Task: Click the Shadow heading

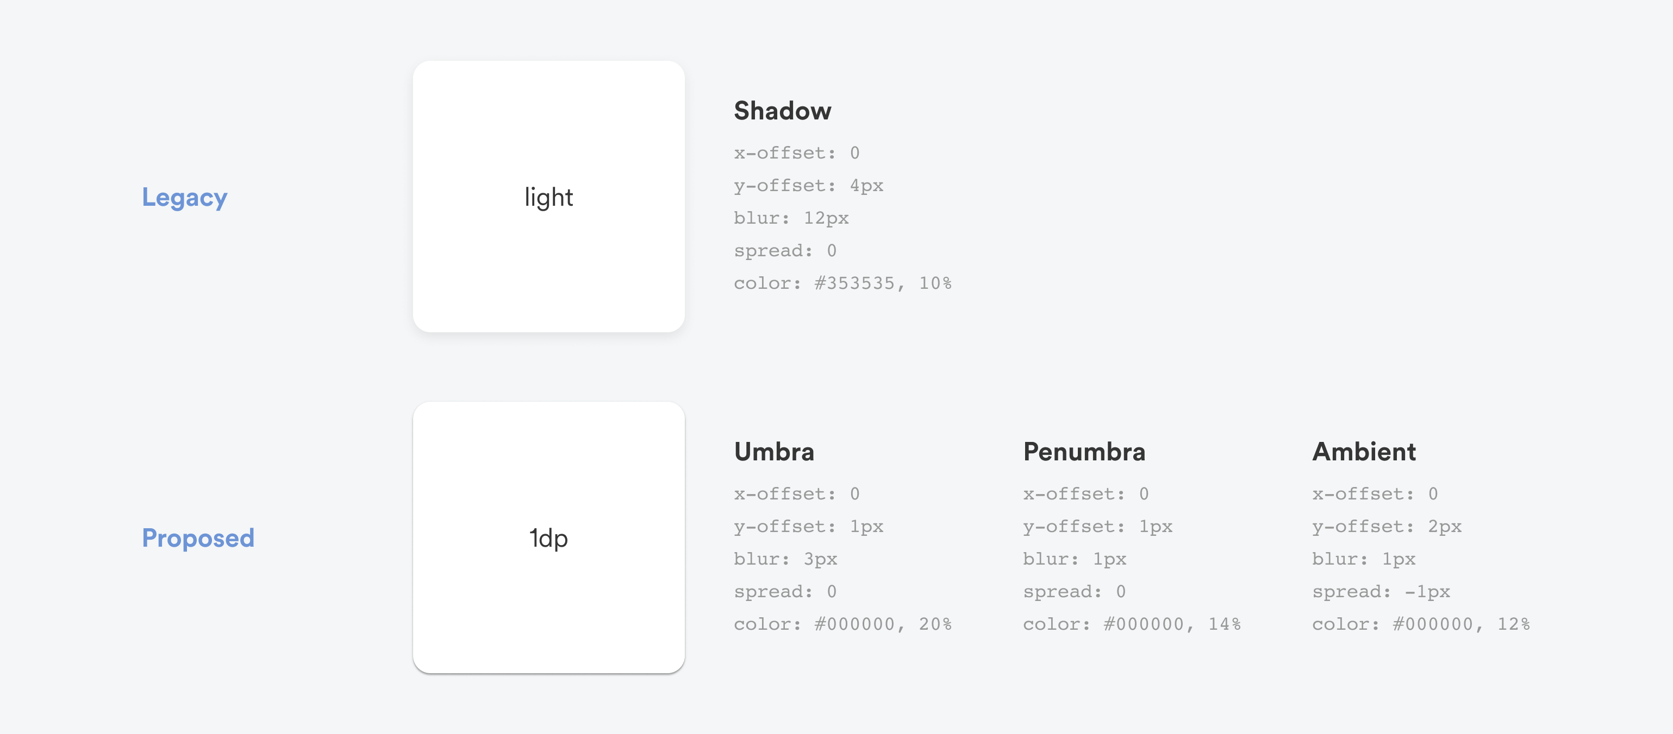Action: pyautogui.click(x=782, y=111)
